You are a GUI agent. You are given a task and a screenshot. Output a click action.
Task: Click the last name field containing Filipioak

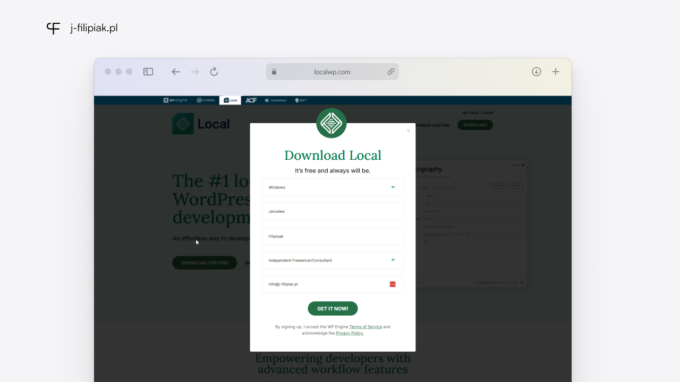point(333,236)
